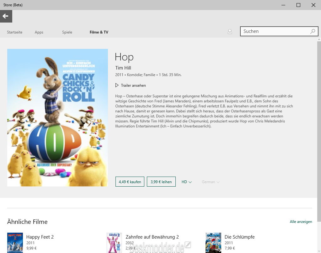Rent the movie for 3,99 €

[161, 182]
